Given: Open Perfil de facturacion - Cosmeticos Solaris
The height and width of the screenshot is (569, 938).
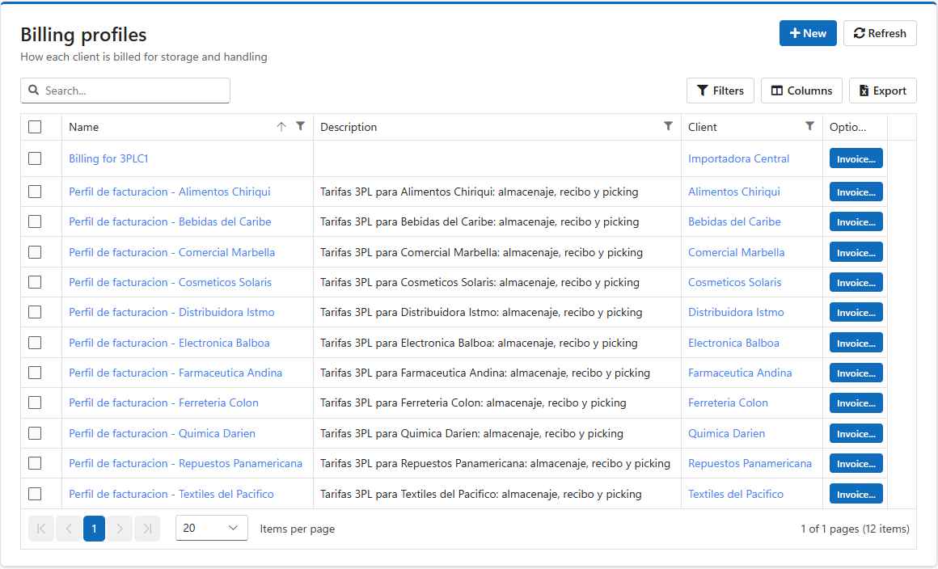Looking at the screenshot, I should coord(170,282).
